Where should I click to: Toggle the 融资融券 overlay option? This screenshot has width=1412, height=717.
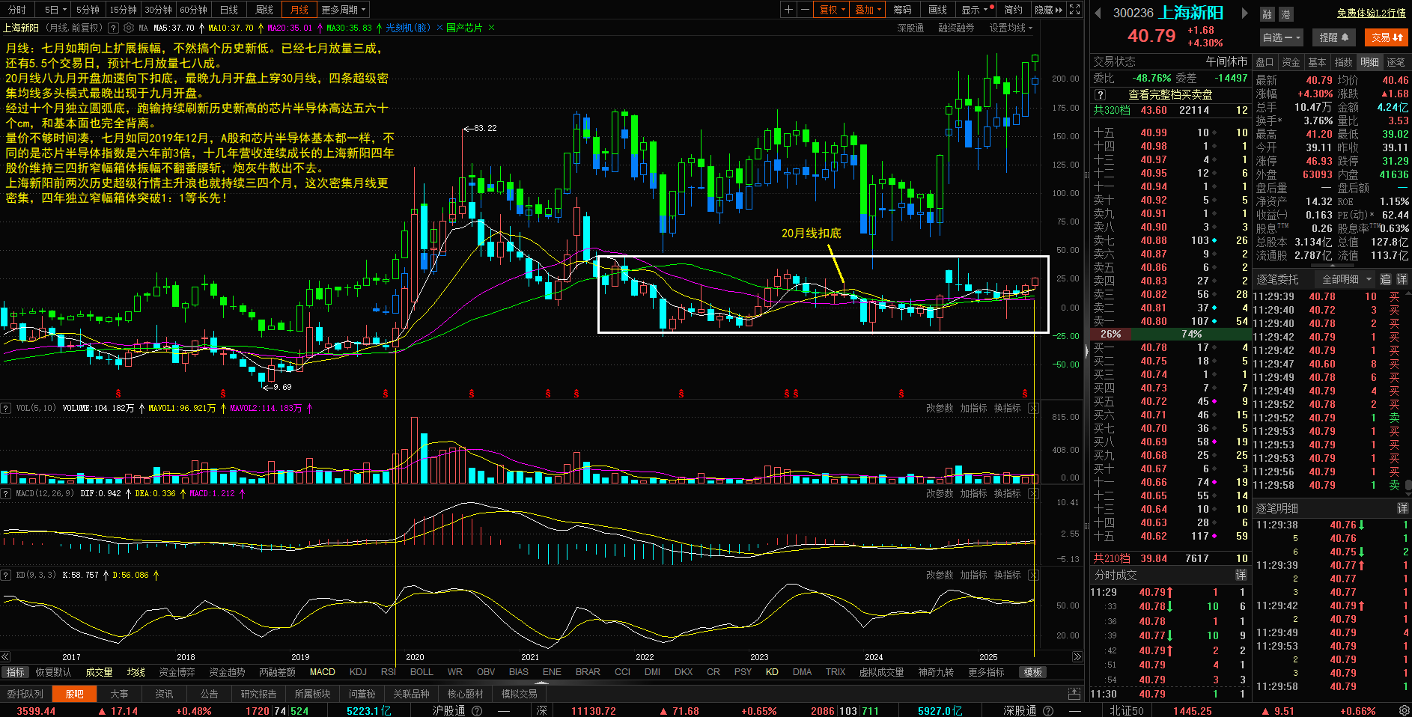click(956, 28)
